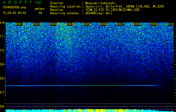Click the Receiving antenna label

[64, 13]
